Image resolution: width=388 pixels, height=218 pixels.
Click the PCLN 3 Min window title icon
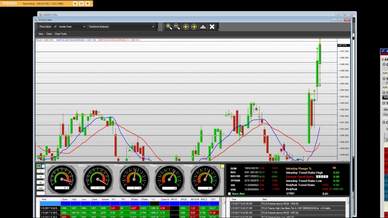(37, 20)
